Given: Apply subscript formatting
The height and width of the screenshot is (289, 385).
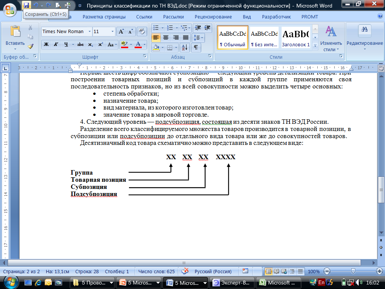Looking at the screenshot, I should tap(91, 45).
